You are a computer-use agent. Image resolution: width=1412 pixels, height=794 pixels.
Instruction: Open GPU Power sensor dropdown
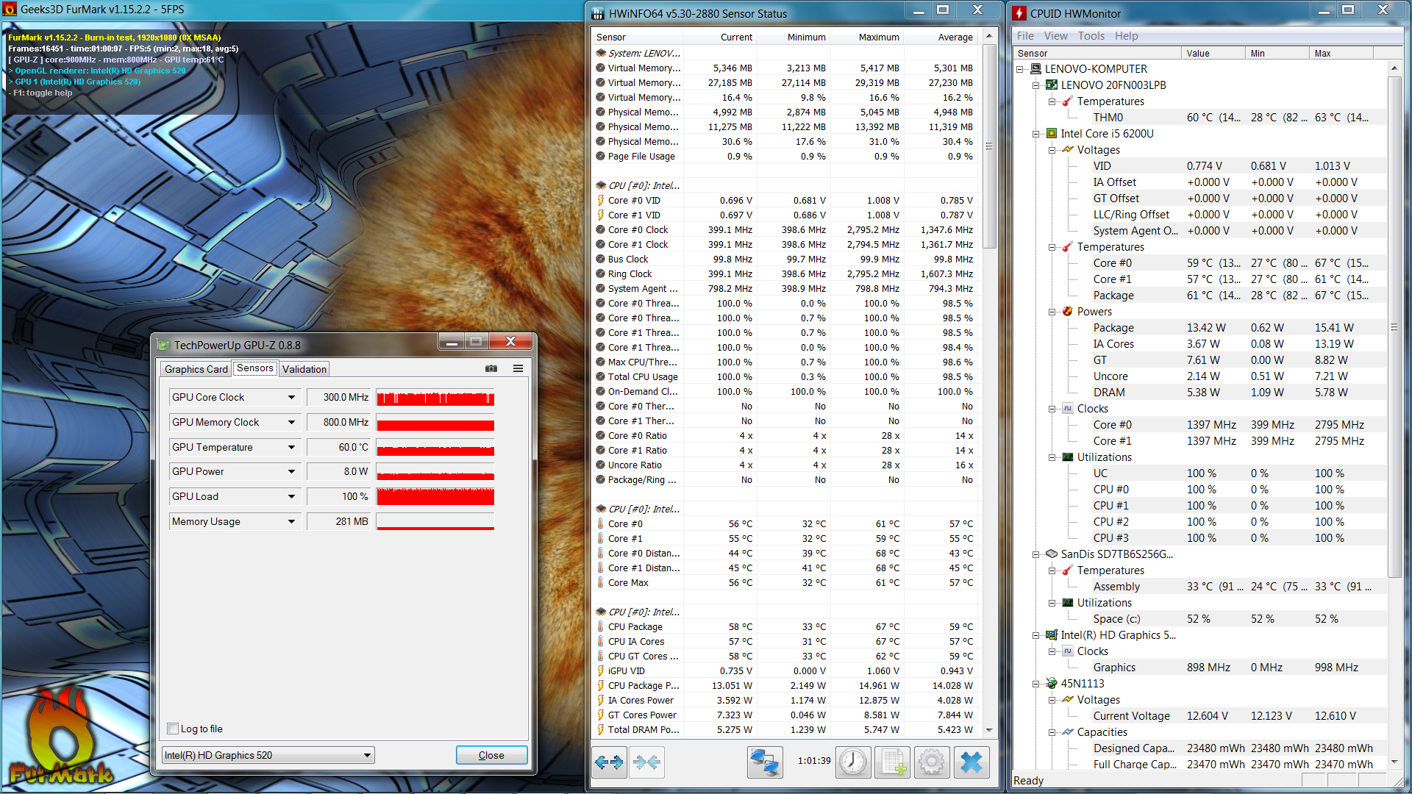[x=291, y=472]
